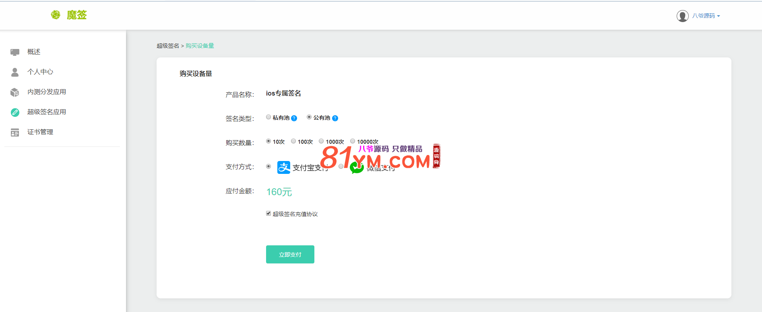Screen dimensions: 762x312
Task: Click the 购买数量 field label
Action: pyautogui.click(x=240, y=143)
